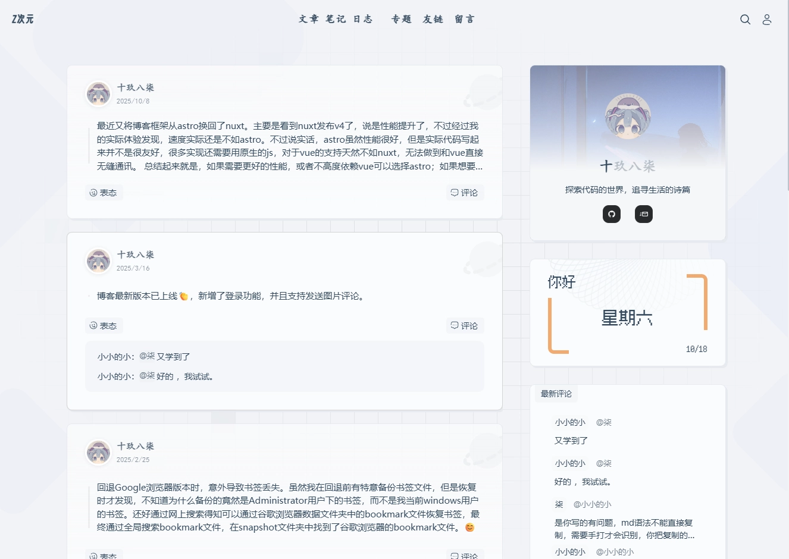Viewport: 789px width, 559px height.
Task: Click author avatar on 2025/10/8 post
Action: (98, 94)
